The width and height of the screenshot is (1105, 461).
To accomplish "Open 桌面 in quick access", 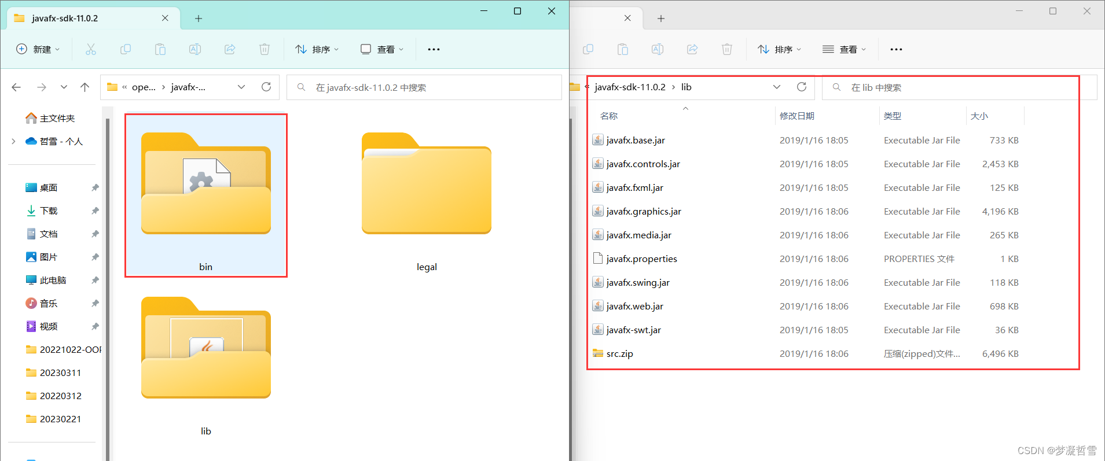I will (x=42, y=187).
